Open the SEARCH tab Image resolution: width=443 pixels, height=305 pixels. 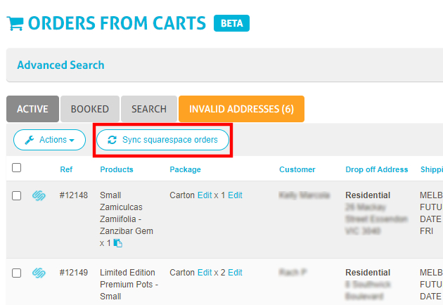click(149, 109)
